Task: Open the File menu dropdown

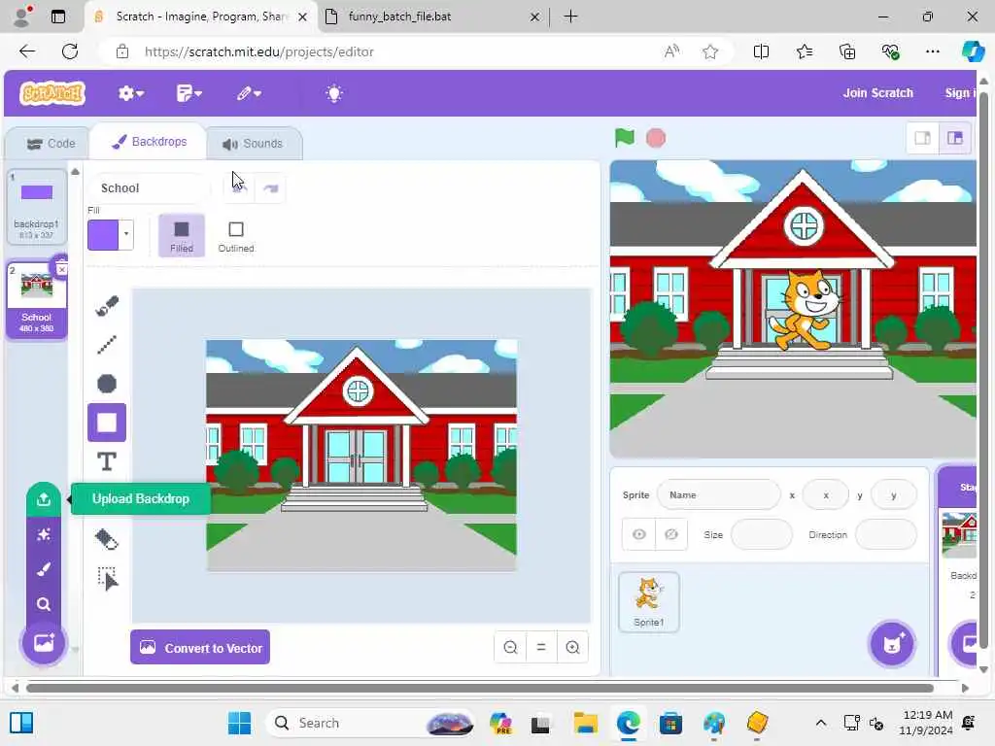Action: point(189,94)
